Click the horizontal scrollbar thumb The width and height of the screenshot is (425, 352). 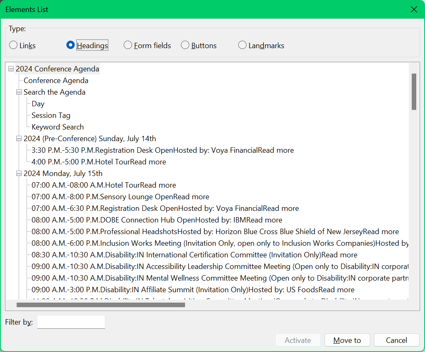coord(101,305)
